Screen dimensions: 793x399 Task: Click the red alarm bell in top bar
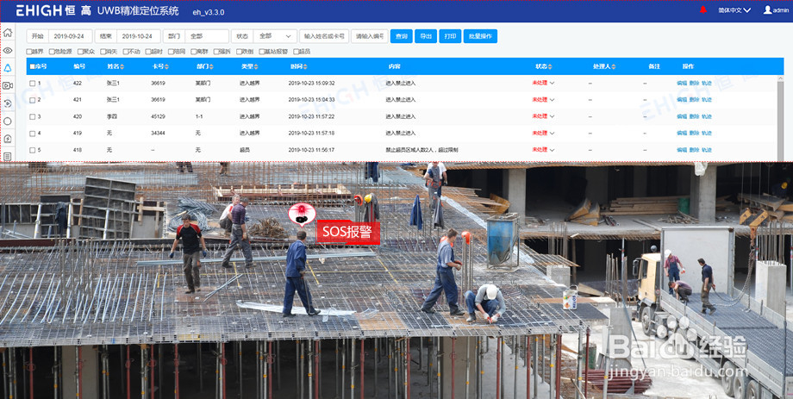[x=703, y=9]
